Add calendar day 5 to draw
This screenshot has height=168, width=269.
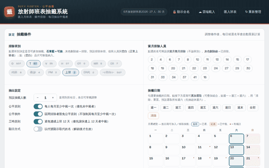220,139
